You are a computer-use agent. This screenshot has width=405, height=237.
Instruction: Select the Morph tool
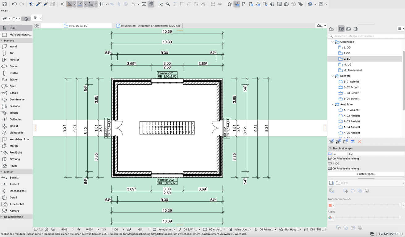pyautogui.click(x=16, y=146)
